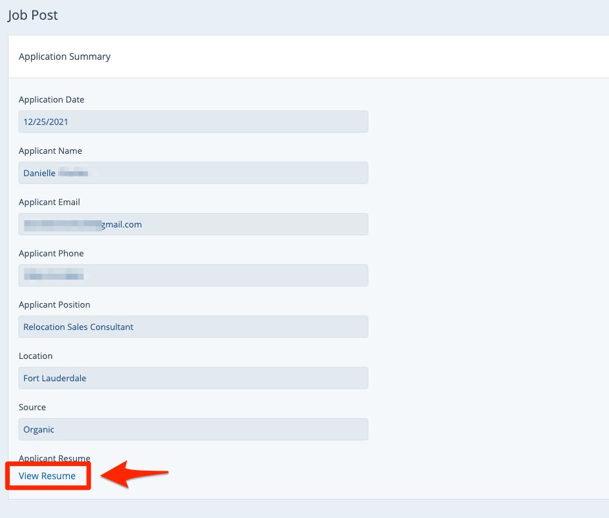Open the View Resume link
This screenshot has width=609, height=518.
click(47, 476)
